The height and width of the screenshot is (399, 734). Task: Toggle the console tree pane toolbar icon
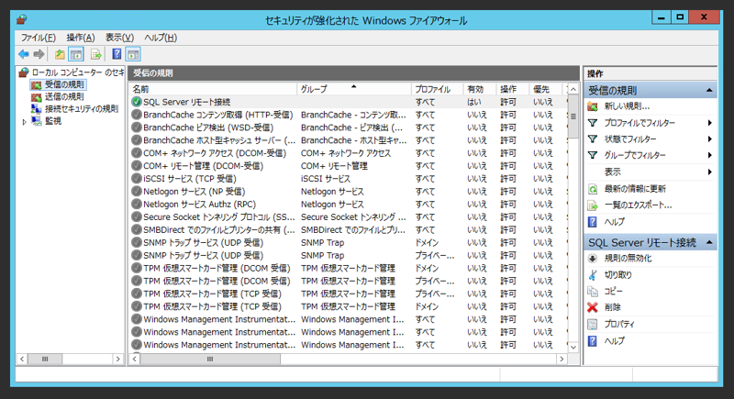pos(76,54)
